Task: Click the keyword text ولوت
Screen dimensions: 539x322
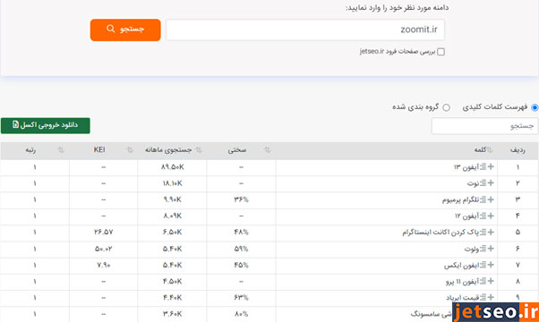Action: coord(472,249)
